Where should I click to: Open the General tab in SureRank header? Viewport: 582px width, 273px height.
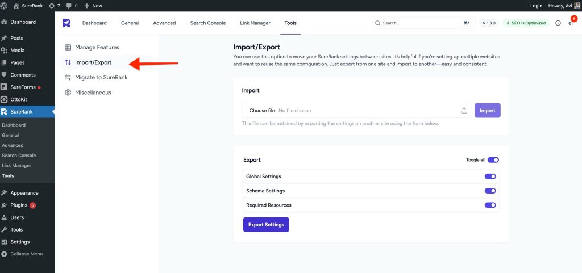click(x=130, y=23)
